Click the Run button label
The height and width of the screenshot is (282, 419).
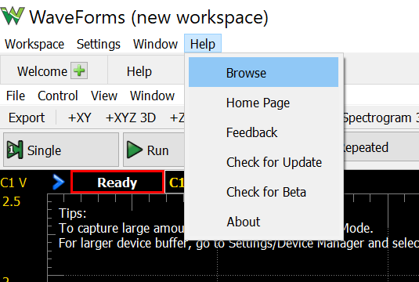coord(157,150)
